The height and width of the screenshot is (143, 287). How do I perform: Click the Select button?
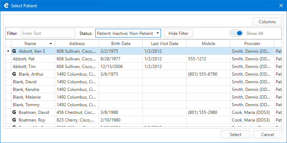[236, 134]
